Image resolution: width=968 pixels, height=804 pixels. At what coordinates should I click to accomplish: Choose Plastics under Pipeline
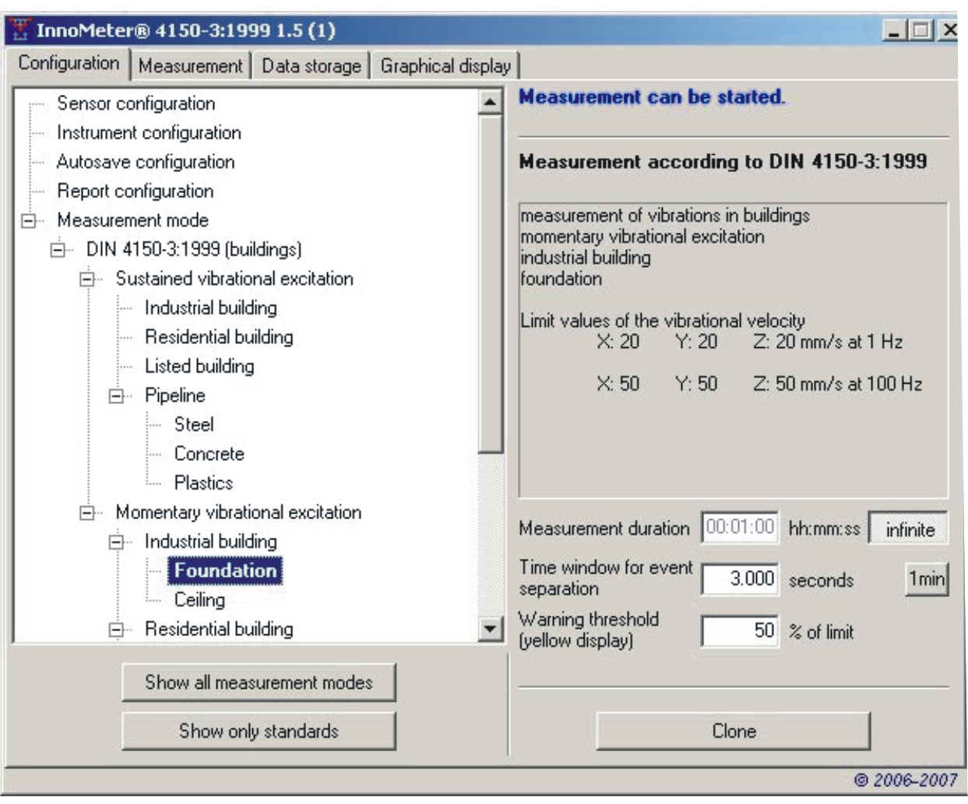pyautogui.click(x=203, y=483)
